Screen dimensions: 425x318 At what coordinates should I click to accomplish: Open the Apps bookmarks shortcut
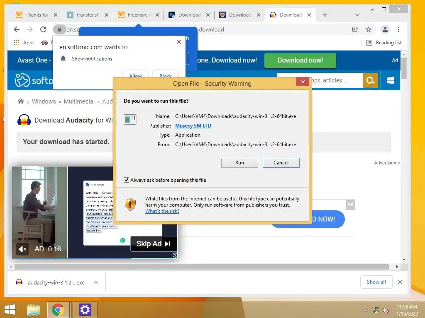pyautogui.click(x=24, y=43)
